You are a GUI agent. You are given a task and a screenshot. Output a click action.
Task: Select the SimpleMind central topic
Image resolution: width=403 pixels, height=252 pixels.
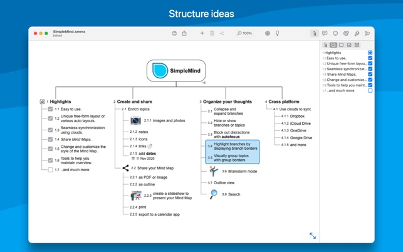point(176,71)
